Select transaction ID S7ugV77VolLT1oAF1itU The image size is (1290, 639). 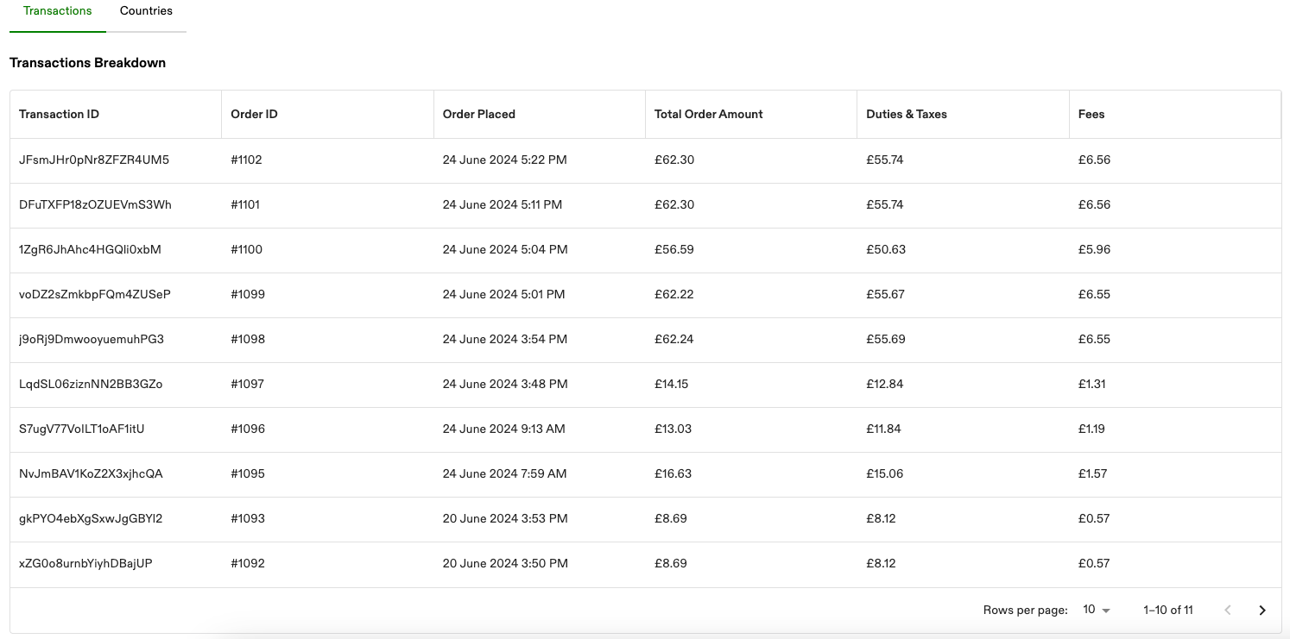pyautogui.click(x=82, y=429)
